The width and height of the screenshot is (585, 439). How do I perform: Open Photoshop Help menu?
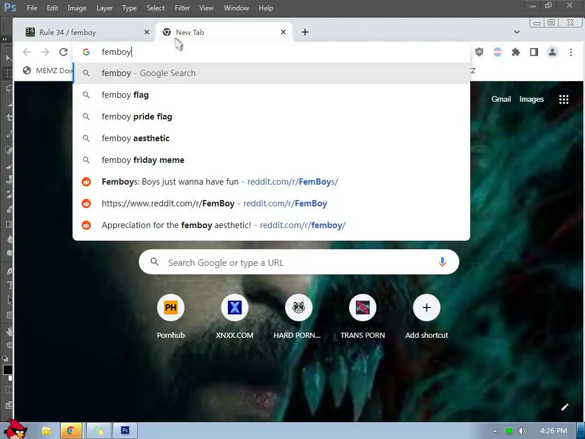[266, 8]
